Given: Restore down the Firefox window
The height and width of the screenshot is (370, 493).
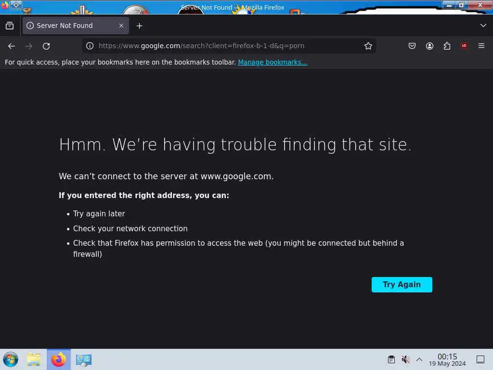Looking at the screenshot, I should click(x=462, y=5).
